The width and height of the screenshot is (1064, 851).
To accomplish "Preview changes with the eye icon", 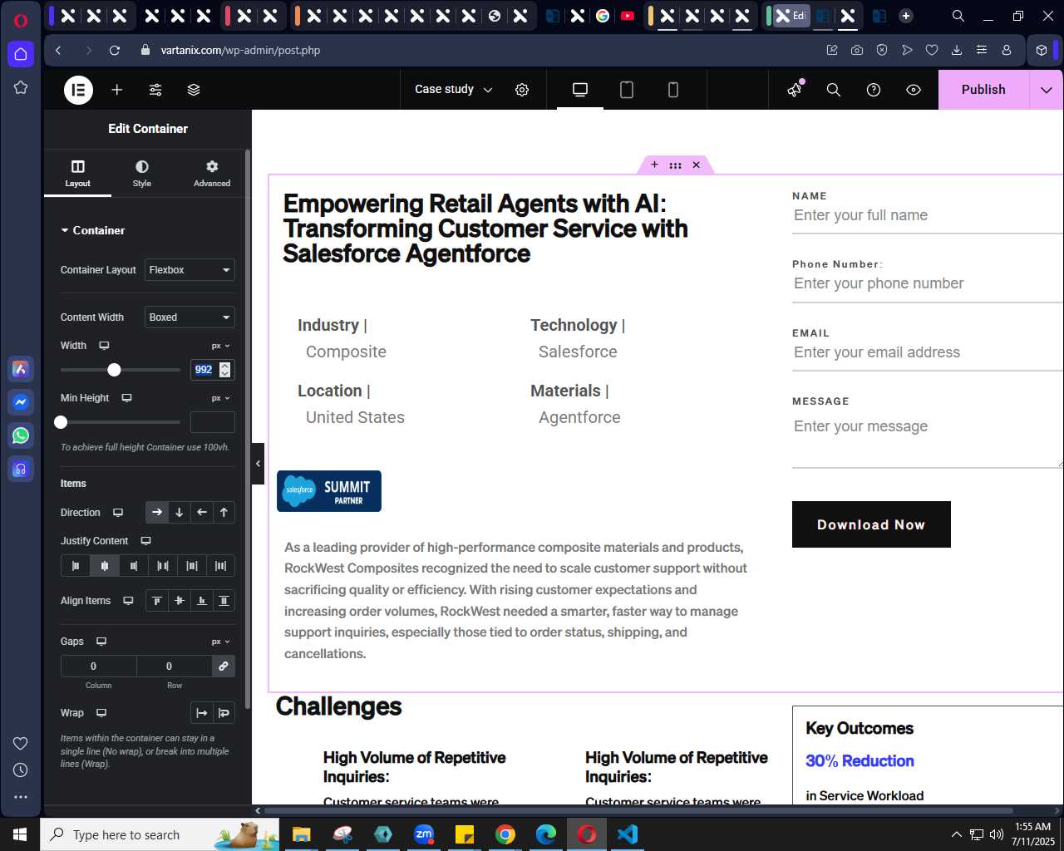I will point(914,90).
